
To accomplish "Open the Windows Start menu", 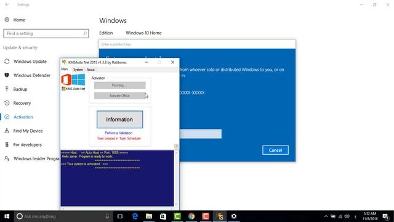I will [7, 216].
